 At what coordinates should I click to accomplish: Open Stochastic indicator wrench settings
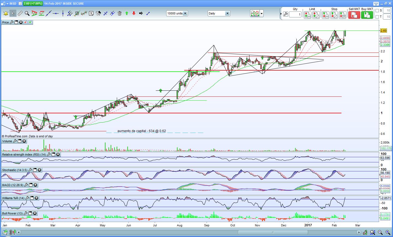tap(30, 170)
